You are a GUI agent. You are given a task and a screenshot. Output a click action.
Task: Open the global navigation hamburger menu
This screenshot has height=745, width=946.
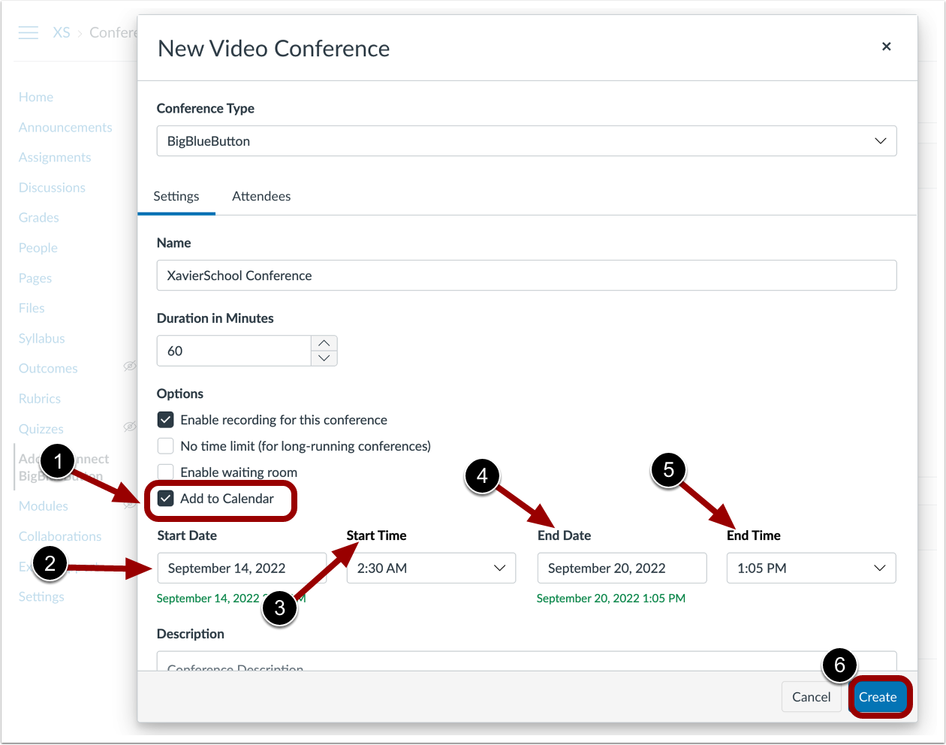point(28,32)
